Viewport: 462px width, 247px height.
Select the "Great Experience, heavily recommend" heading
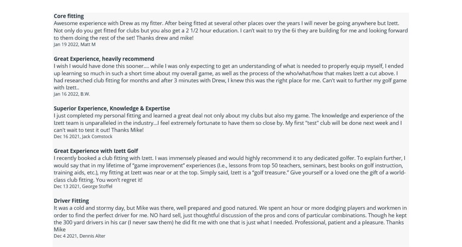[104, 59]
